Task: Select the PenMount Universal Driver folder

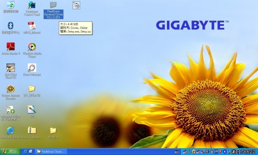Action: 53,10
